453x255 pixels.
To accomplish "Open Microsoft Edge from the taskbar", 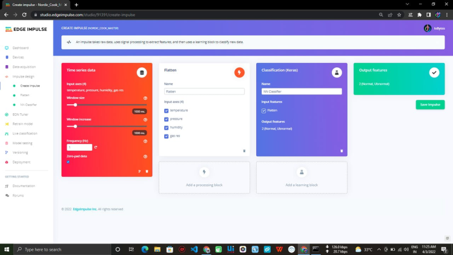I will (145, 249).
